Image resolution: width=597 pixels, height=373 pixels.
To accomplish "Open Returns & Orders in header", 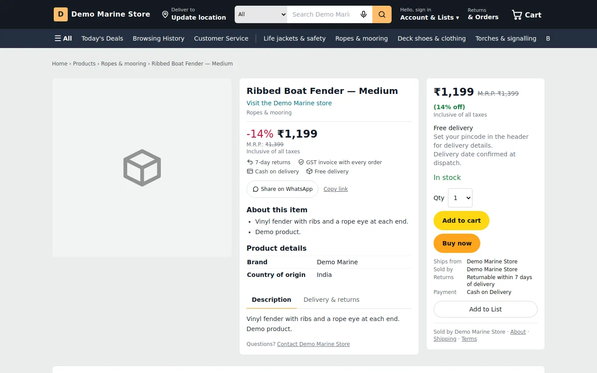I will [x=483, y=14].
